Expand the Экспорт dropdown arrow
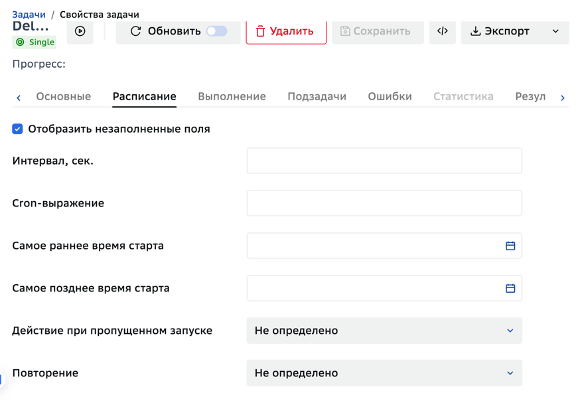The height and width of the screenshot is (403, 578). point(555,31)
